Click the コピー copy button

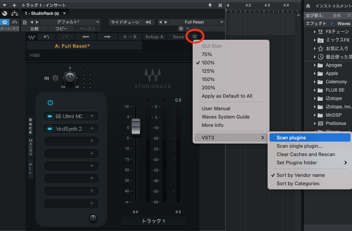pos(61,29)
